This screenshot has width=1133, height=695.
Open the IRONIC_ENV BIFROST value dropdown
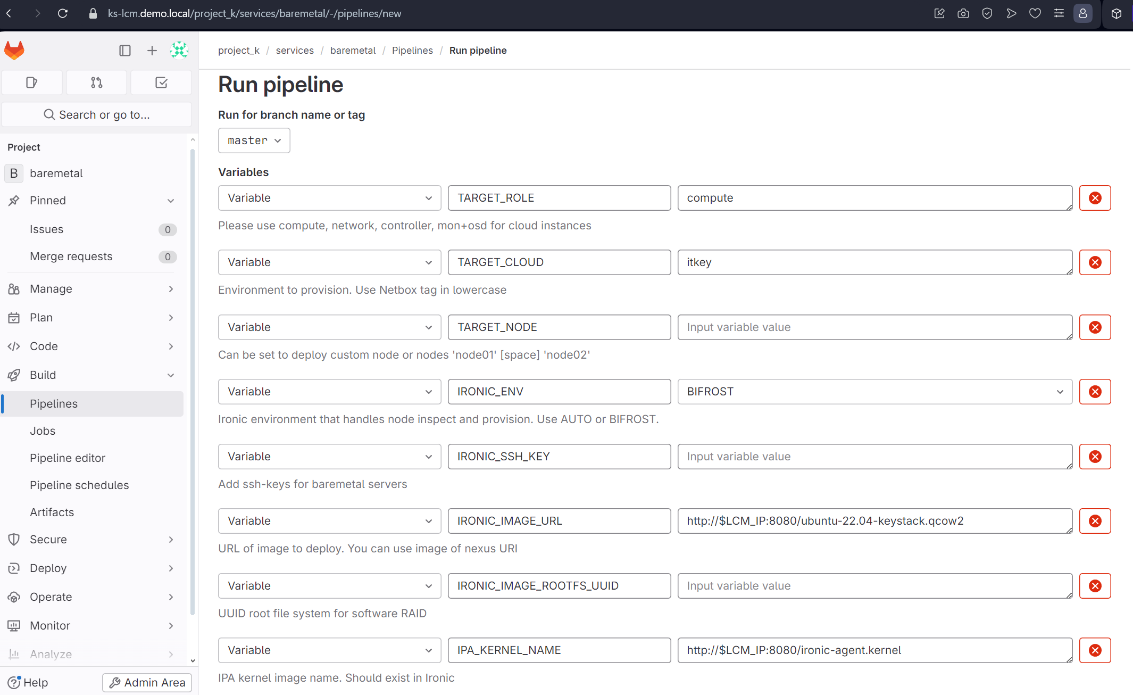(x=874, y=392)
